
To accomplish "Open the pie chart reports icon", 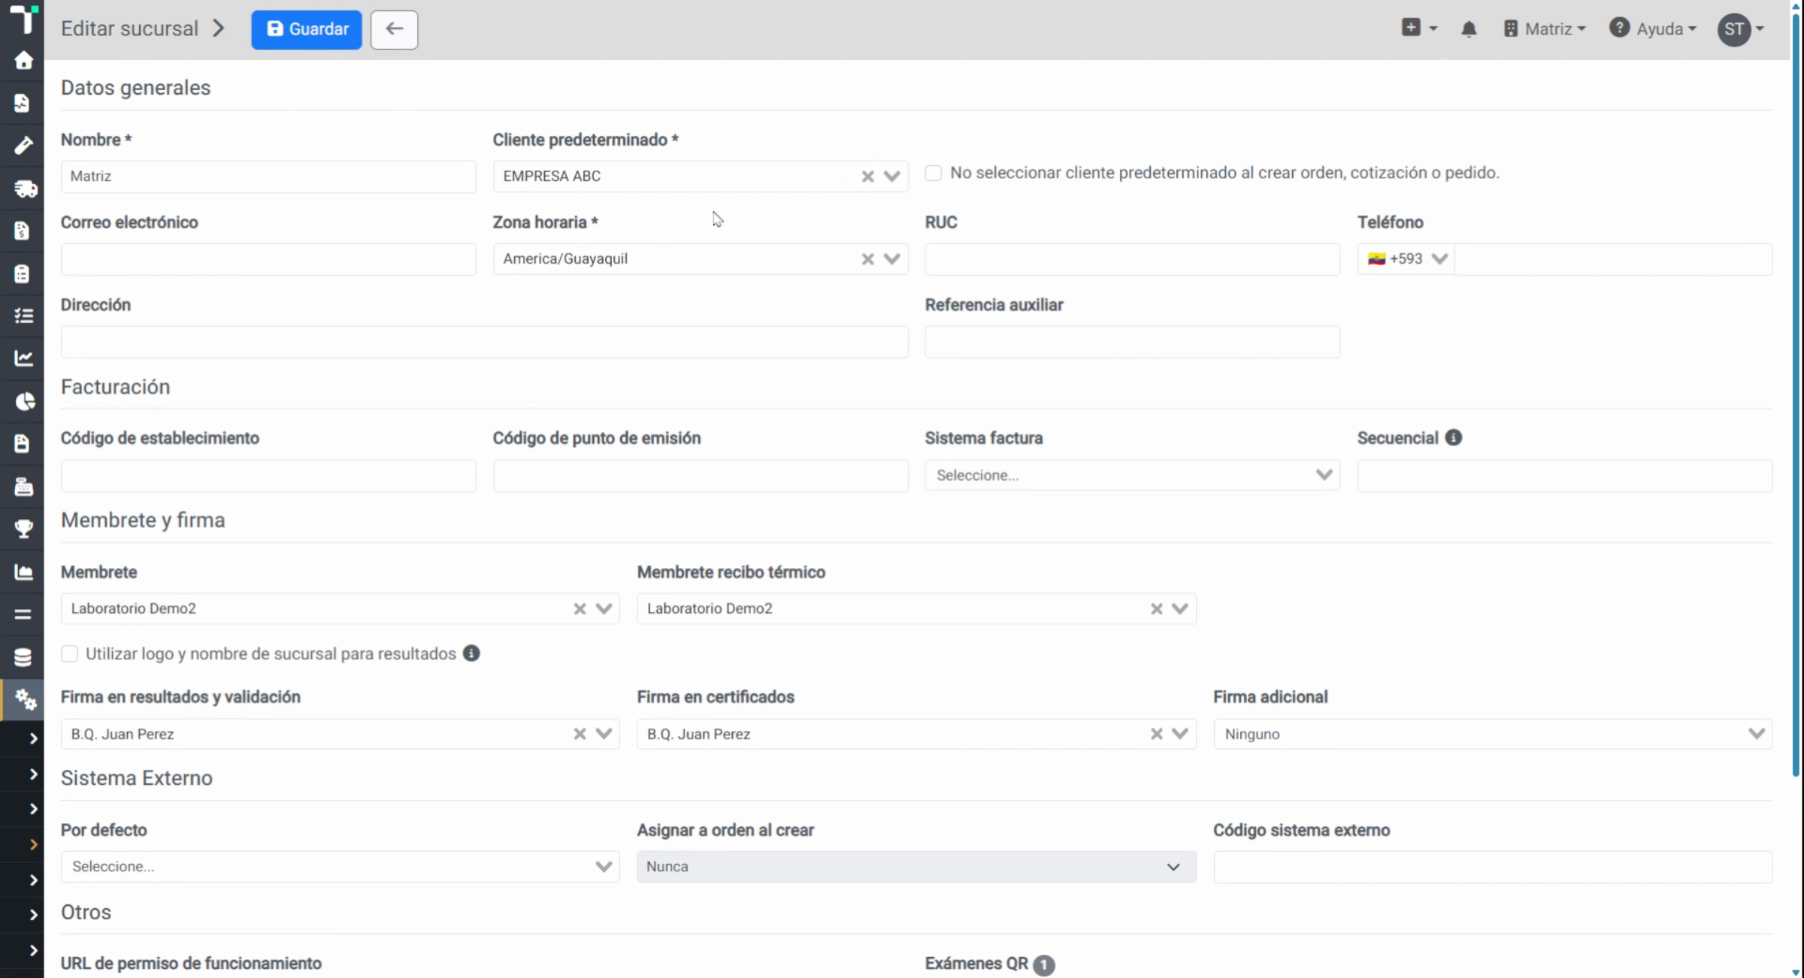I will (23, 401).
